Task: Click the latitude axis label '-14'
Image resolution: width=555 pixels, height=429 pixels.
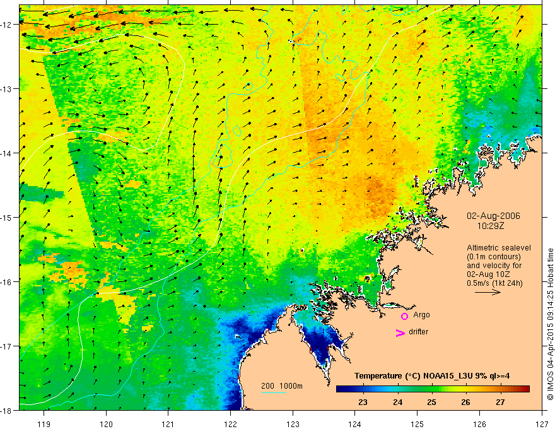Action: coord(7,153)
